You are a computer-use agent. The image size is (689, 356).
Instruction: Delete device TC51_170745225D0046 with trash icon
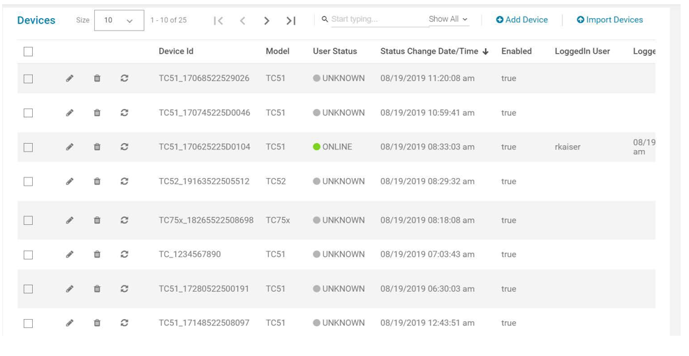point(97,113)
